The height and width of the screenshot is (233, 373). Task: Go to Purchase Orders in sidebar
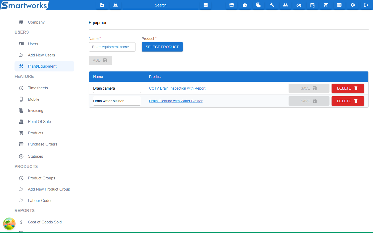pyautogui.click(x=44, y=144)
